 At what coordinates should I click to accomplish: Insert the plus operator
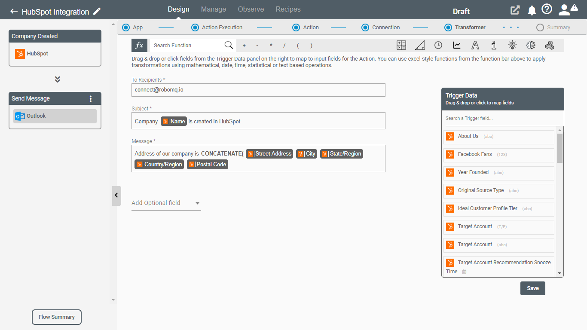pyautogui.click(x=244, y=45)
